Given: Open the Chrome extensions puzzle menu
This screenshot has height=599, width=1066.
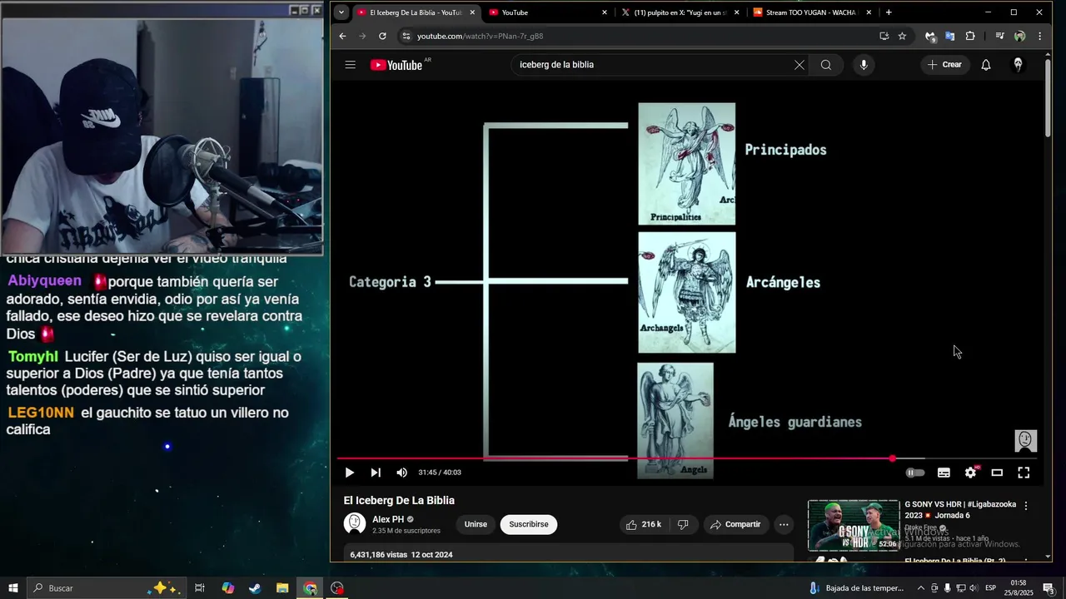Looking at the screenshot, I should click(970, 36).
